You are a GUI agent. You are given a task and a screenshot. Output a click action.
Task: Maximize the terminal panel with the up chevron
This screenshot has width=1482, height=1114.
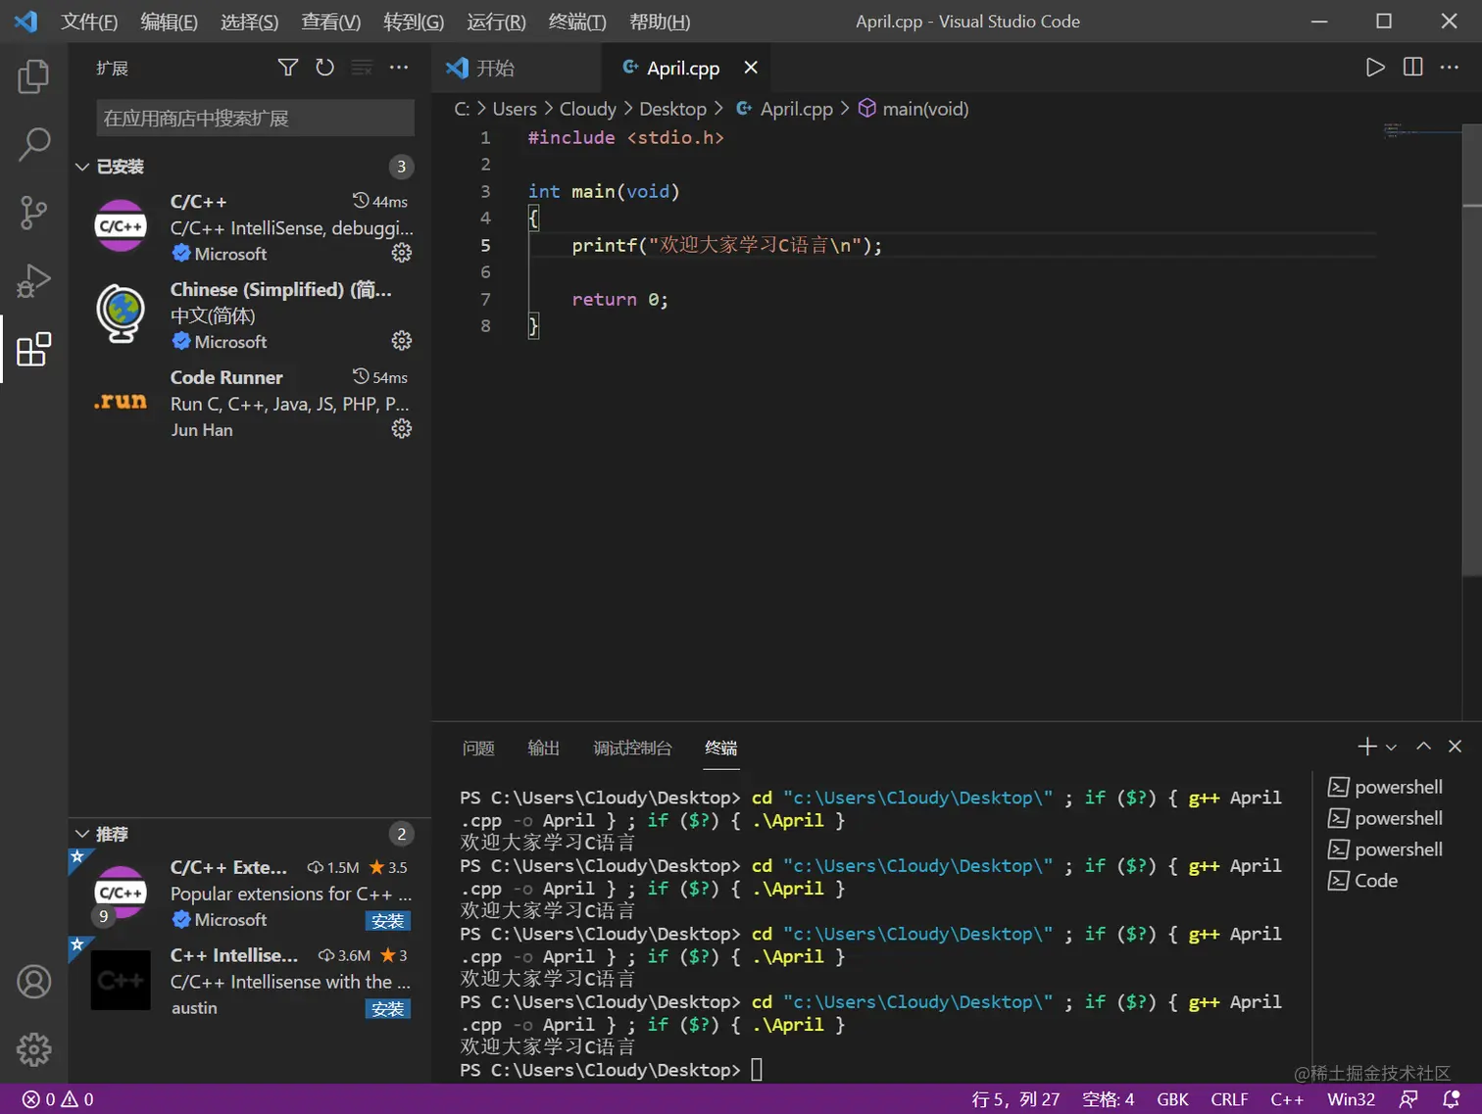(1423, 747)
